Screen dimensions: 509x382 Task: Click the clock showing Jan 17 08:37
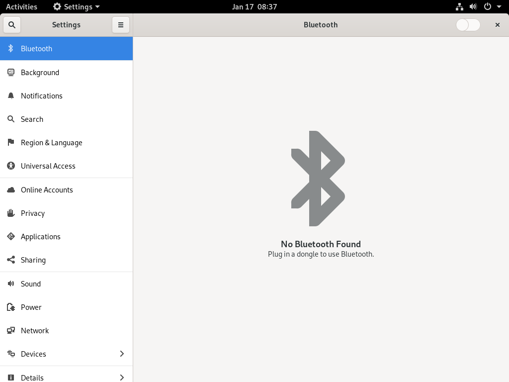tap(254, 7)
